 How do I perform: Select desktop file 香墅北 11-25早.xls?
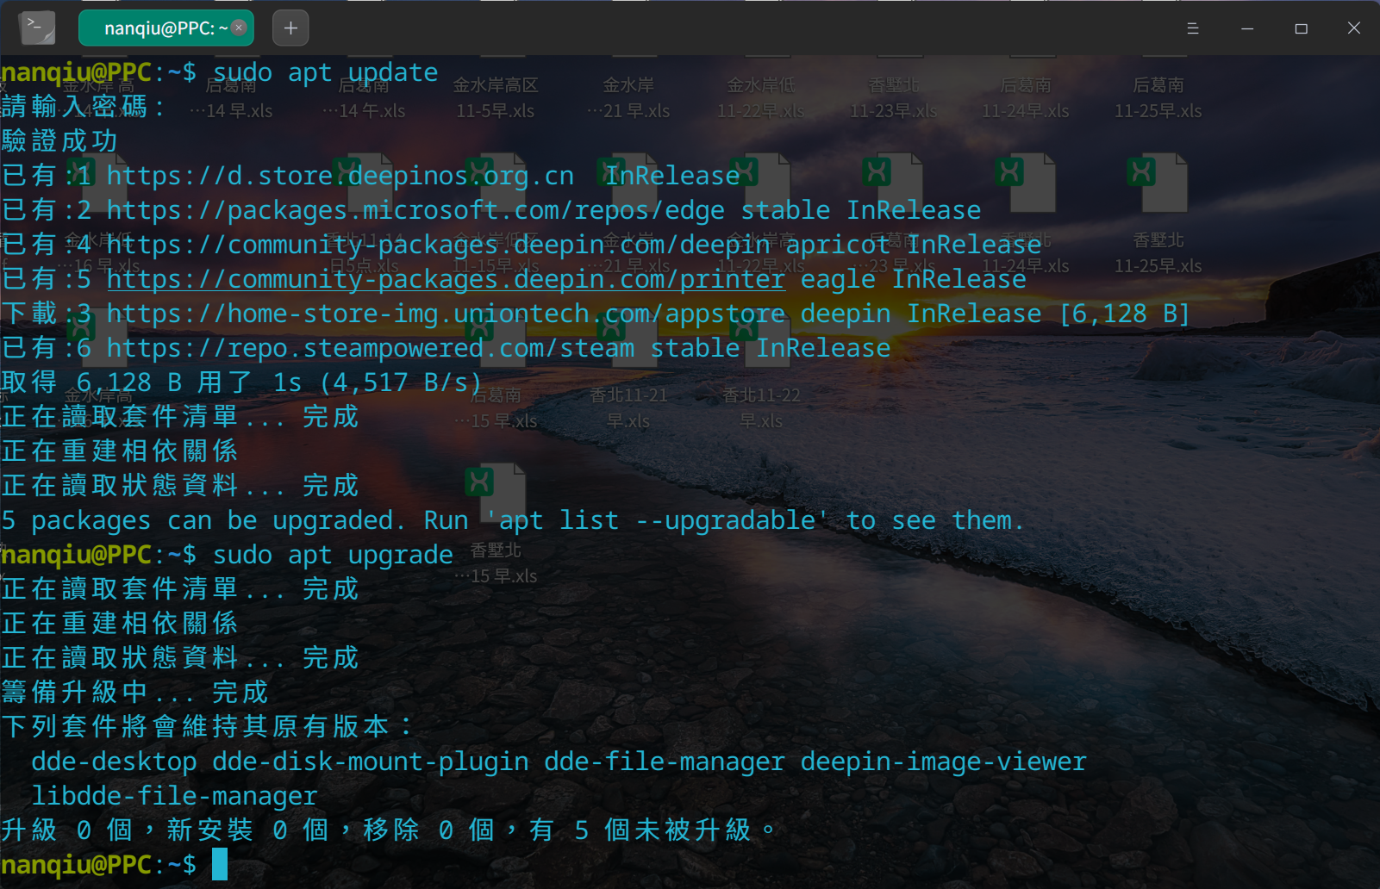(x=1158, y=212)
